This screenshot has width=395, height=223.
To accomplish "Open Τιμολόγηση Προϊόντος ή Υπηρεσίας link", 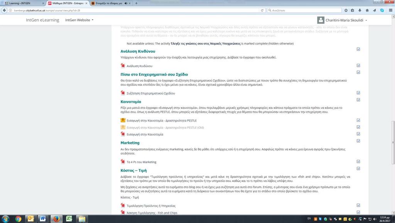I will [x=151, y=206].
